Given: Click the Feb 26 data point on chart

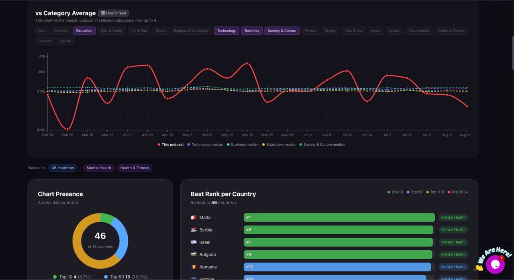Looking at the screenshot, I should pos(67,129).
